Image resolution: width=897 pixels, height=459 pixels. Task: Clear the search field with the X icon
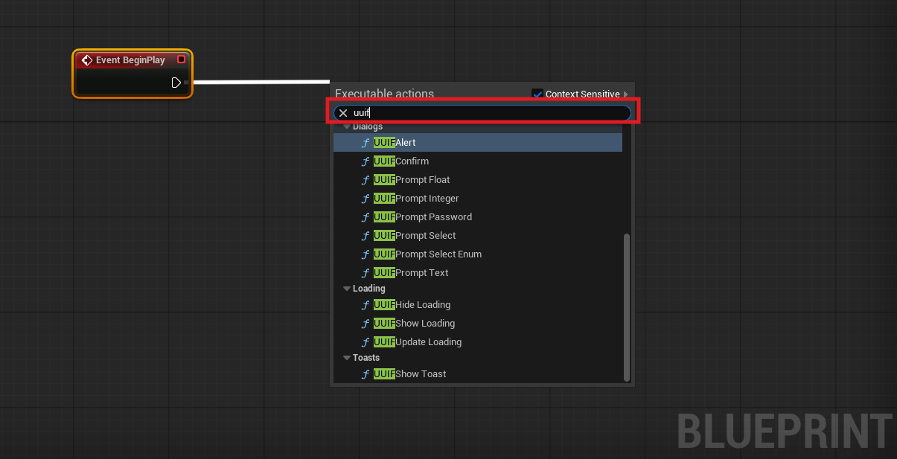click(x=343, y=113)
